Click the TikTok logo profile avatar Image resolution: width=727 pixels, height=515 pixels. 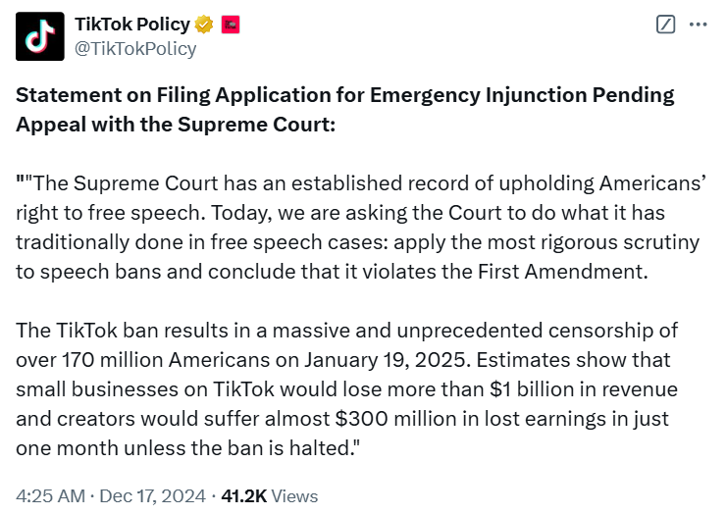(38, 35)
